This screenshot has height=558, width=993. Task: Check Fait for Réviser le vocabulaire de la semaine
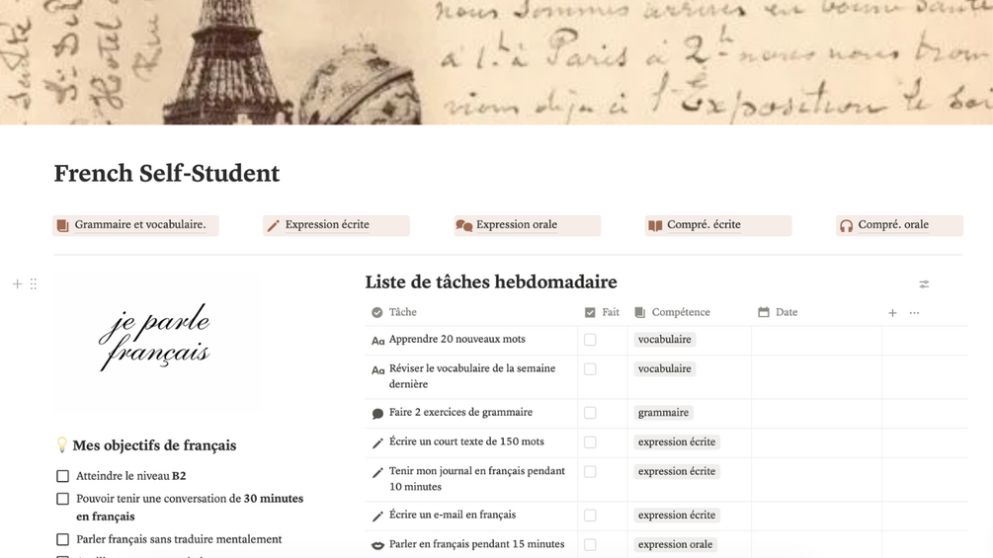tap(590, 368)
